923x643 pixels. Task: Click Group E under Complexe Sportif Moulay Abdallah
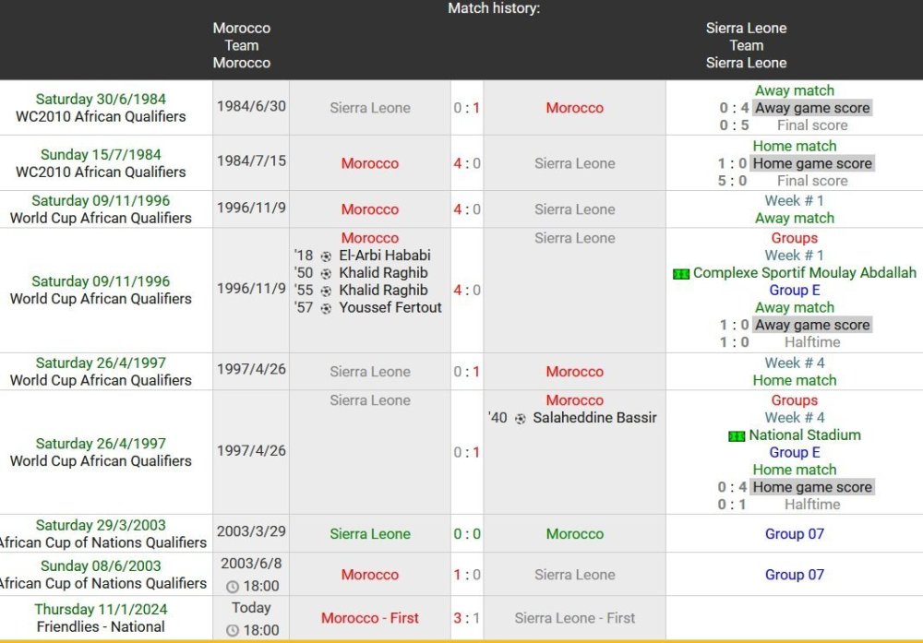794,291
